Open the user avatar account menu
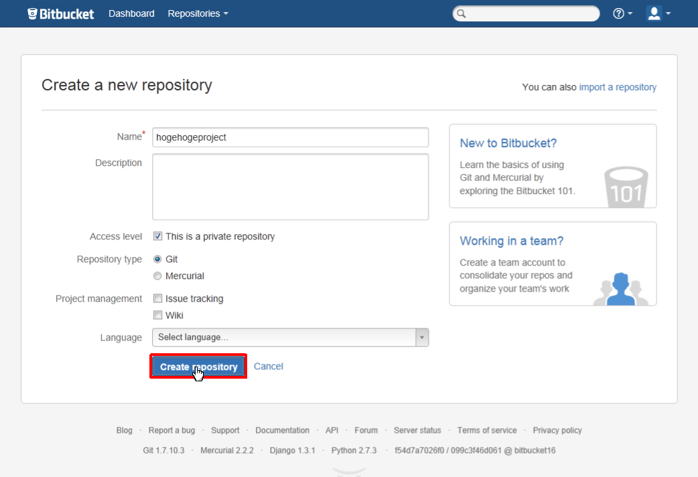The width and height of the screenshot is (698, 477). [x=658, y=13]
